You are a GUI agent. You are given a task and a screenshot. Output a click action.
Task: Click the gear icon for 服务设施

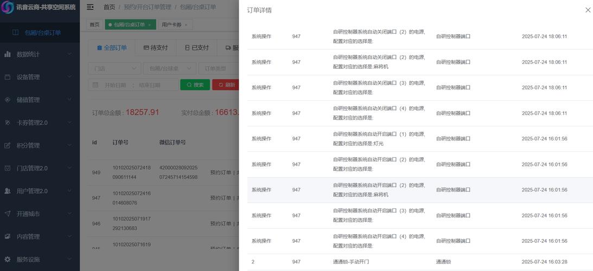coord(8,259)
